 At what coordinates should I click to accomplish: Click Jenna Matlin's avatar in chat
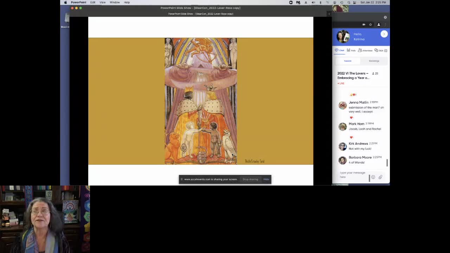coord(342,105)
